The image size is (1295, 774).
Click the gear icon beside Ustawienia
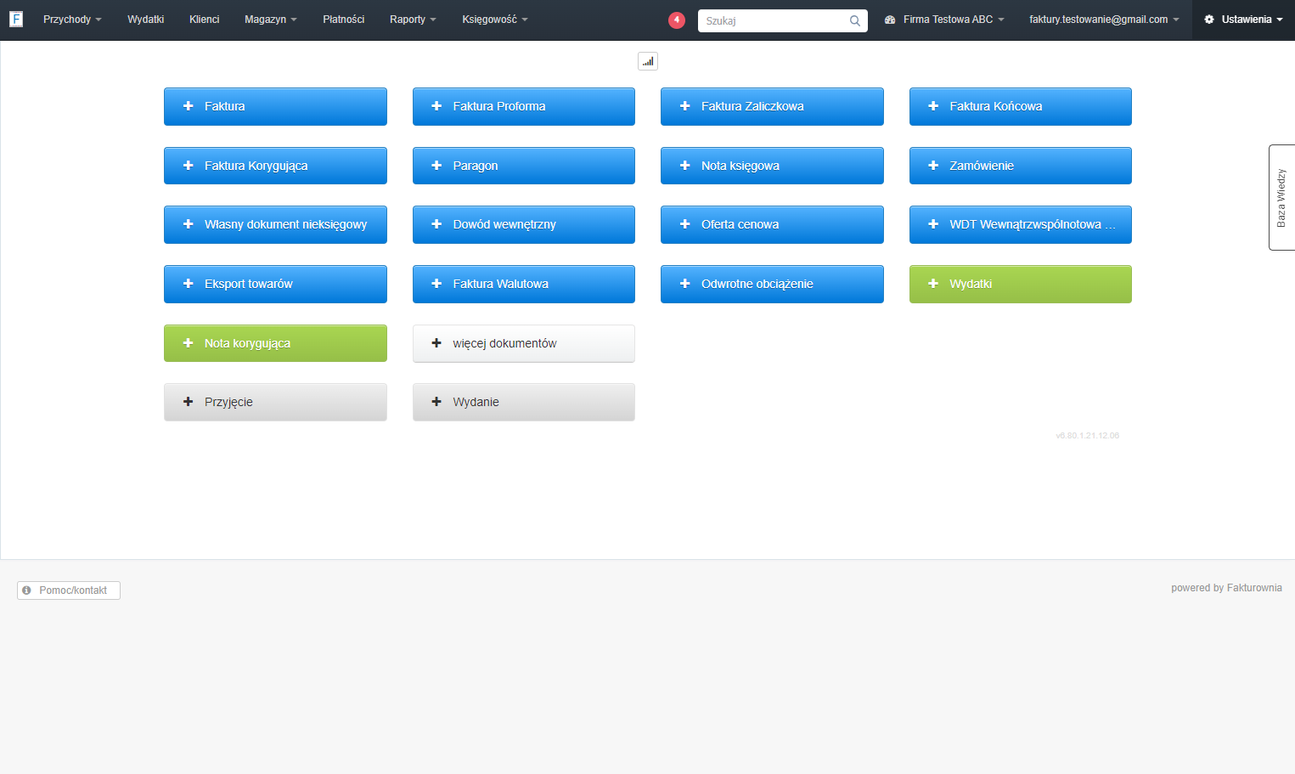click(1209, 20)
